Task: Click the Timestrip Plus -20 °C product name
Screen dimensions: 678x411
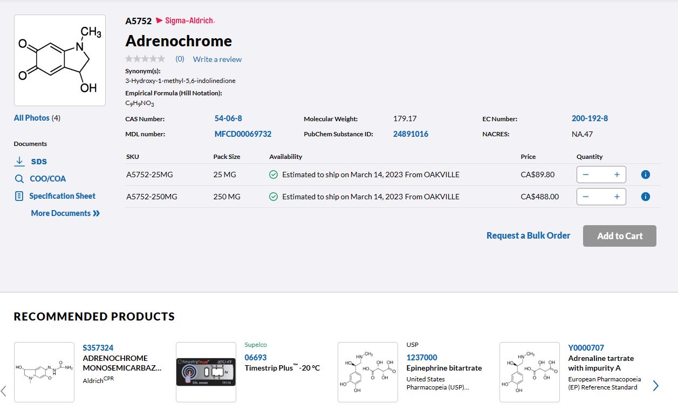Action: click(283, 368)
